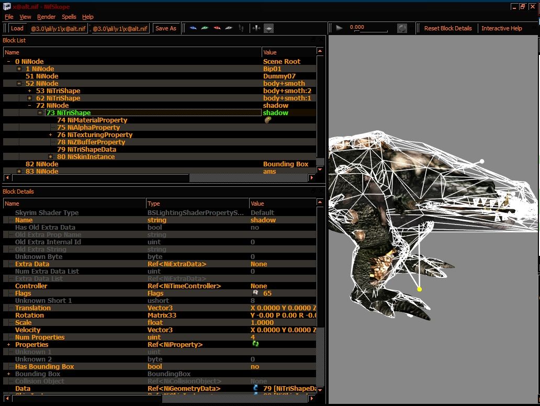The height and width of the screenshot is (406, 540).
Task: Open Interactive Help
Action: tap(501, 28)
